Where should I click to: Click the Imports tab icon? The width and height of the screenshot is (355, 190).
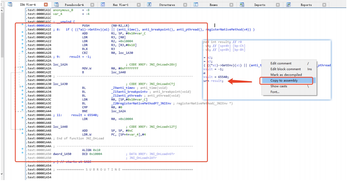point(242,5)
